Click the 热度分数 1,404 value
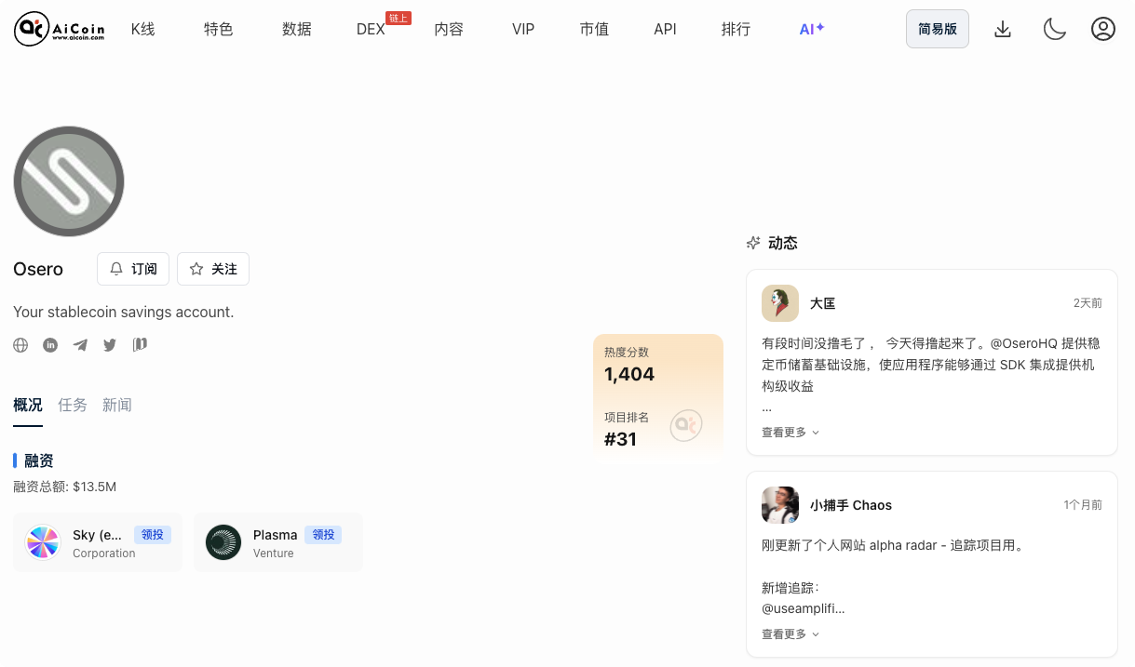Image resolution: width=1135 pixels, height=667 pixels. (x=629, y=374)
